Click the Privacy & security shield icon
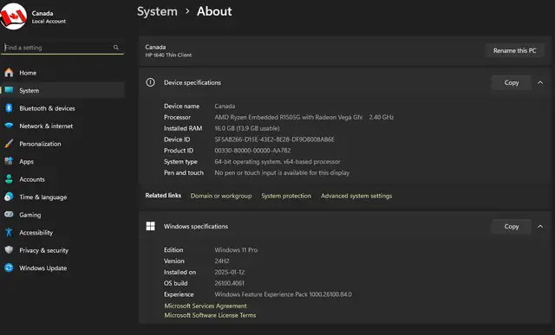Screen dimensions: 555x335 [9, 250]
